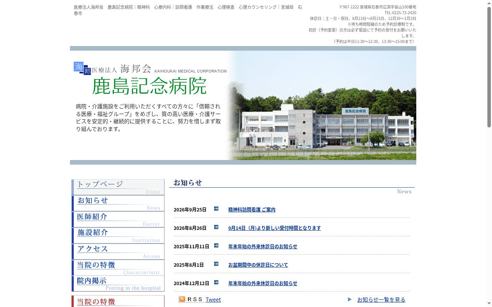Click the 休診日 closed-days line in header
This screenshot has width=492, height=307.
pyautogui.click(x=363, y=18)
